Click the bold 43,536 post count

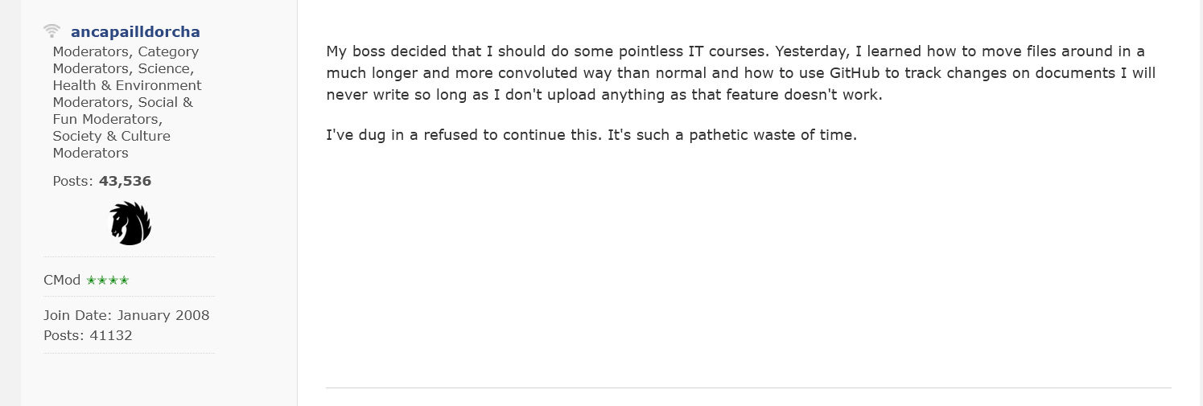[x=125, y=181]
